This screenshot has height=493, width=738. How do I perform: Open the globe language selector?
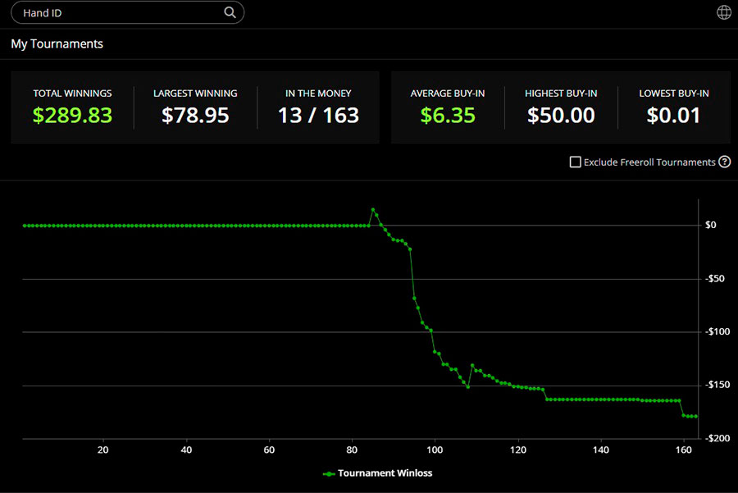pyautogui.click(x=723, y=12)
